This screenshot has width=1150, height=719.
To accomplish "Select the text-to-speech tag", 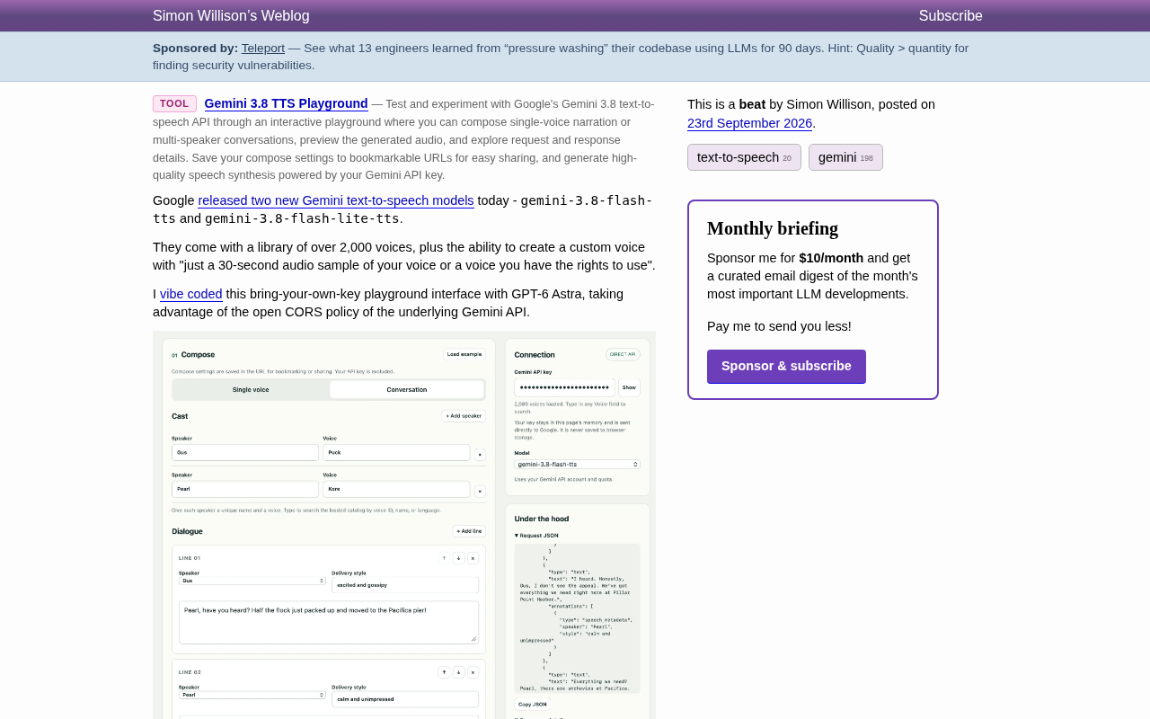I will pyautogui.click(x=744, y=157).
